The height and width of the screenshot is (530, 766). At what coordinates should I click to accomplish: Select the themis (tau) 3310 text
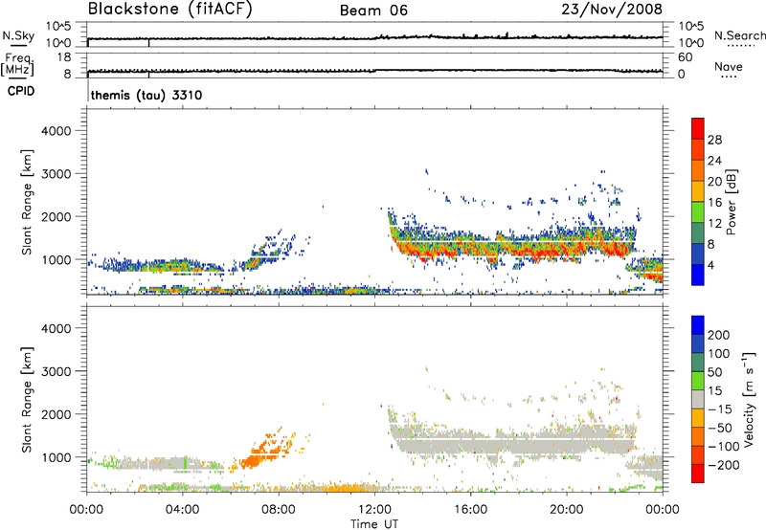[x=146, y=95]
